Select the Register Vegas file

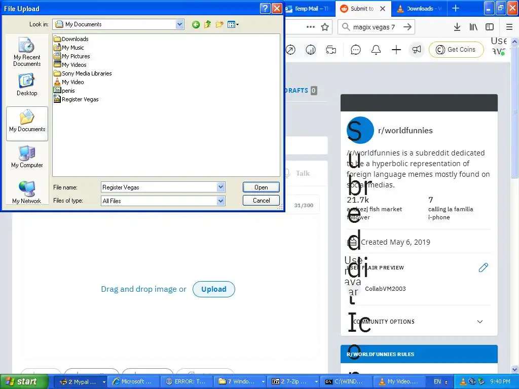coord(76,99)
